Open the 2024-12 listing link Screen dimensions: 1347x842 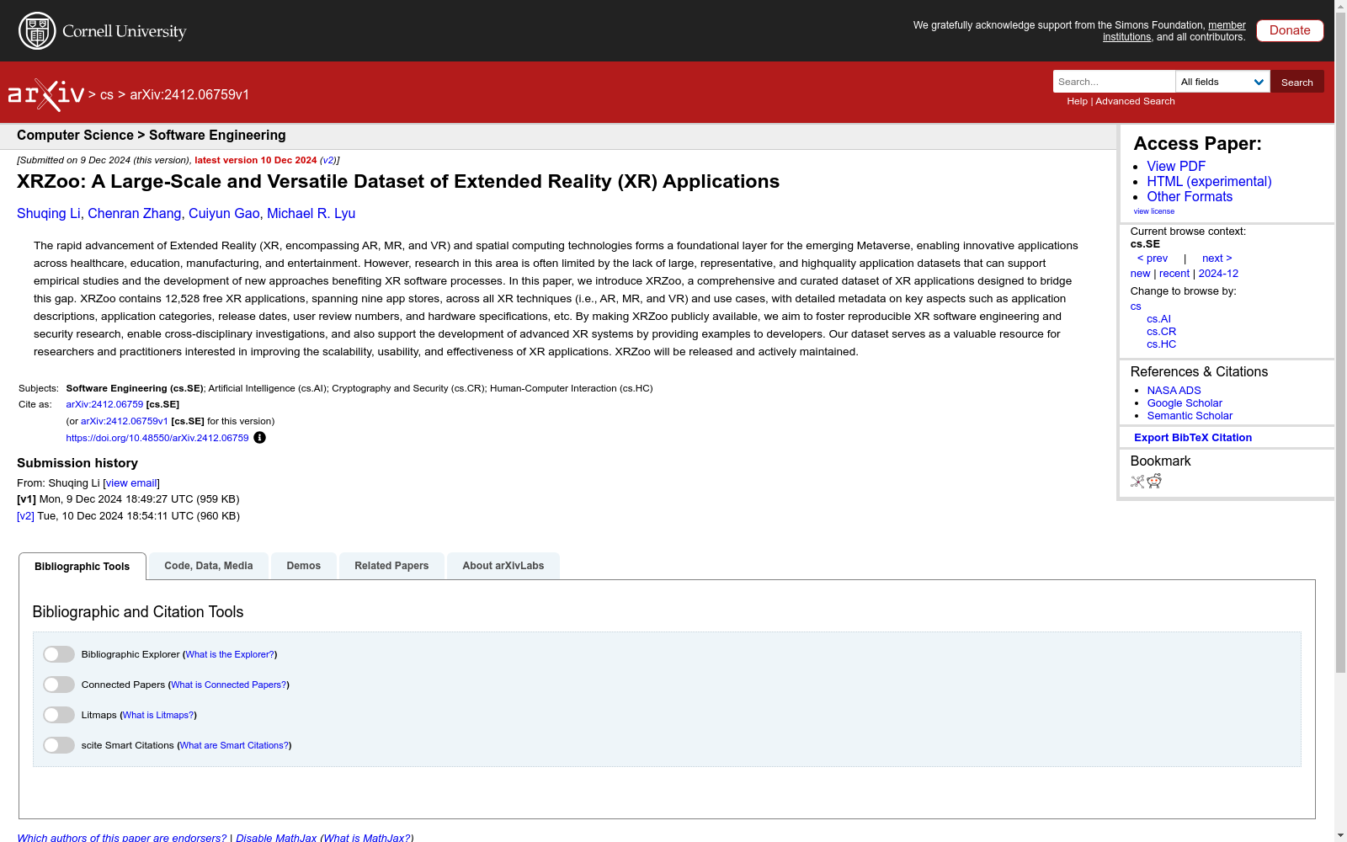point(1218,274)
